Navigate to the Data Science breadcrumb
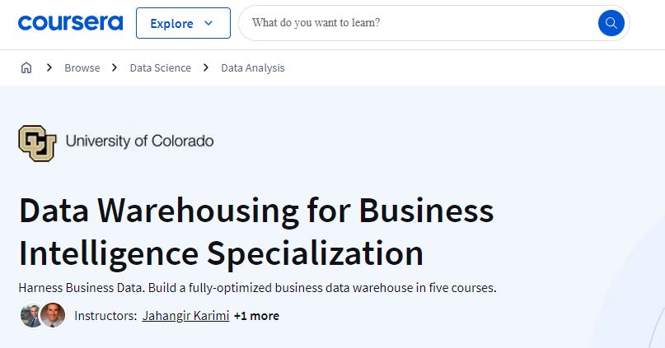The width and height of the screenshot is (665, 348). click(161, 67)
